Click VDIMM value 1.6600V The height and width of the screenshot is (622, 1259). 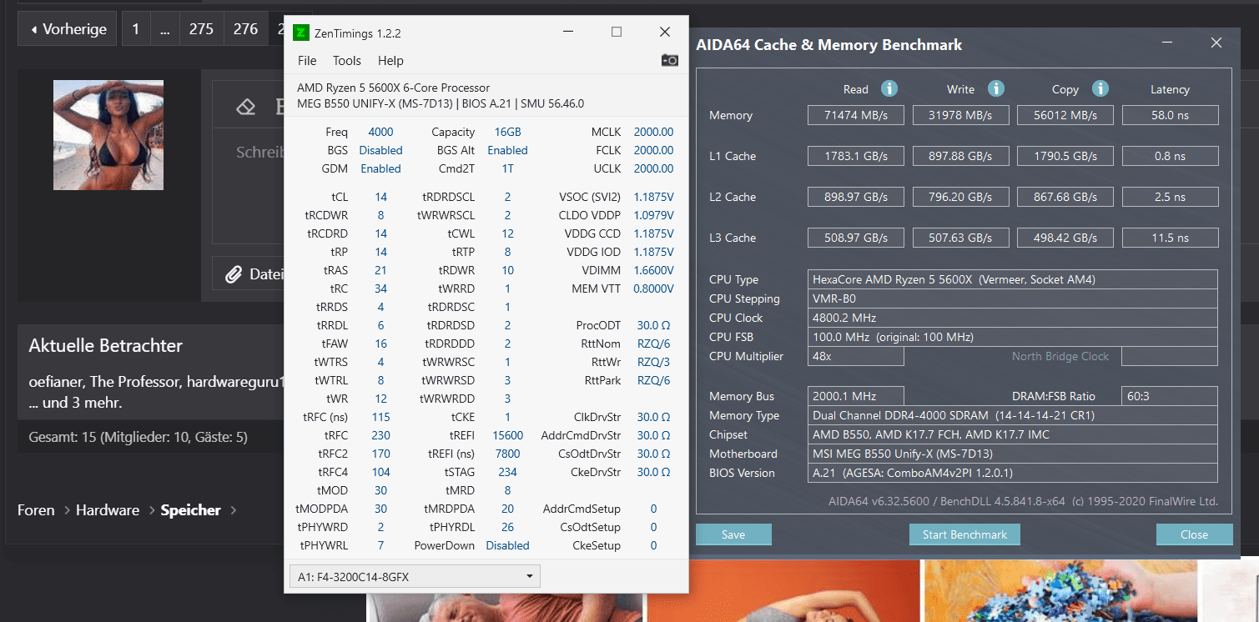(653, 270)
